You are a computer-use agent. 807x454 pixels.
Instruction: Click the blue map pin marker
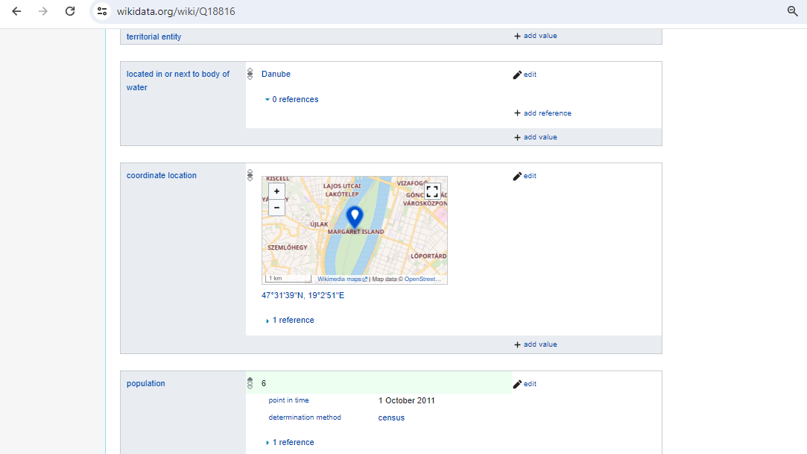tap(355, 217)
